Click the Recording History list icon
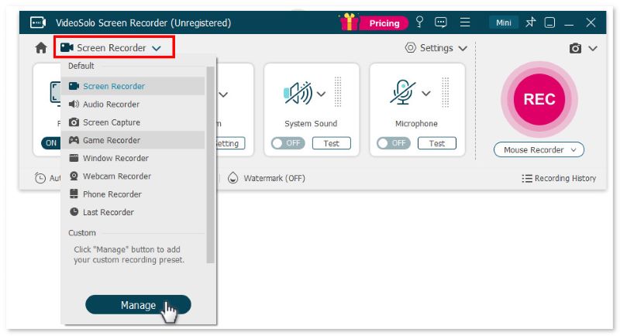This screenshot has width=620, height=336. tap(527, 179)
